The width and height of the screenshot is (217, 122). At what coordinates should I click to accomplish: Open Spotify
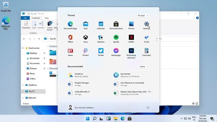116,39
